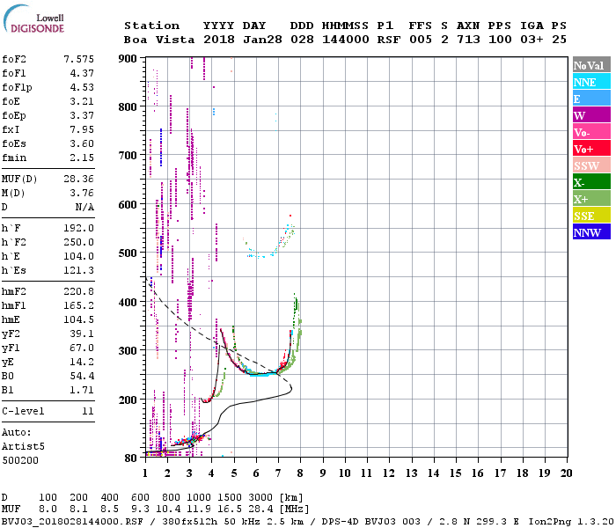The height and width of the screenshot is (528, 616).
Task: Click the 900 km y-axis label
Action: 128,59
